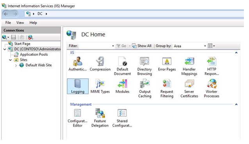Select Default Web Site in the tree
The height and width of the screenshot is (144, 249).
39,65
